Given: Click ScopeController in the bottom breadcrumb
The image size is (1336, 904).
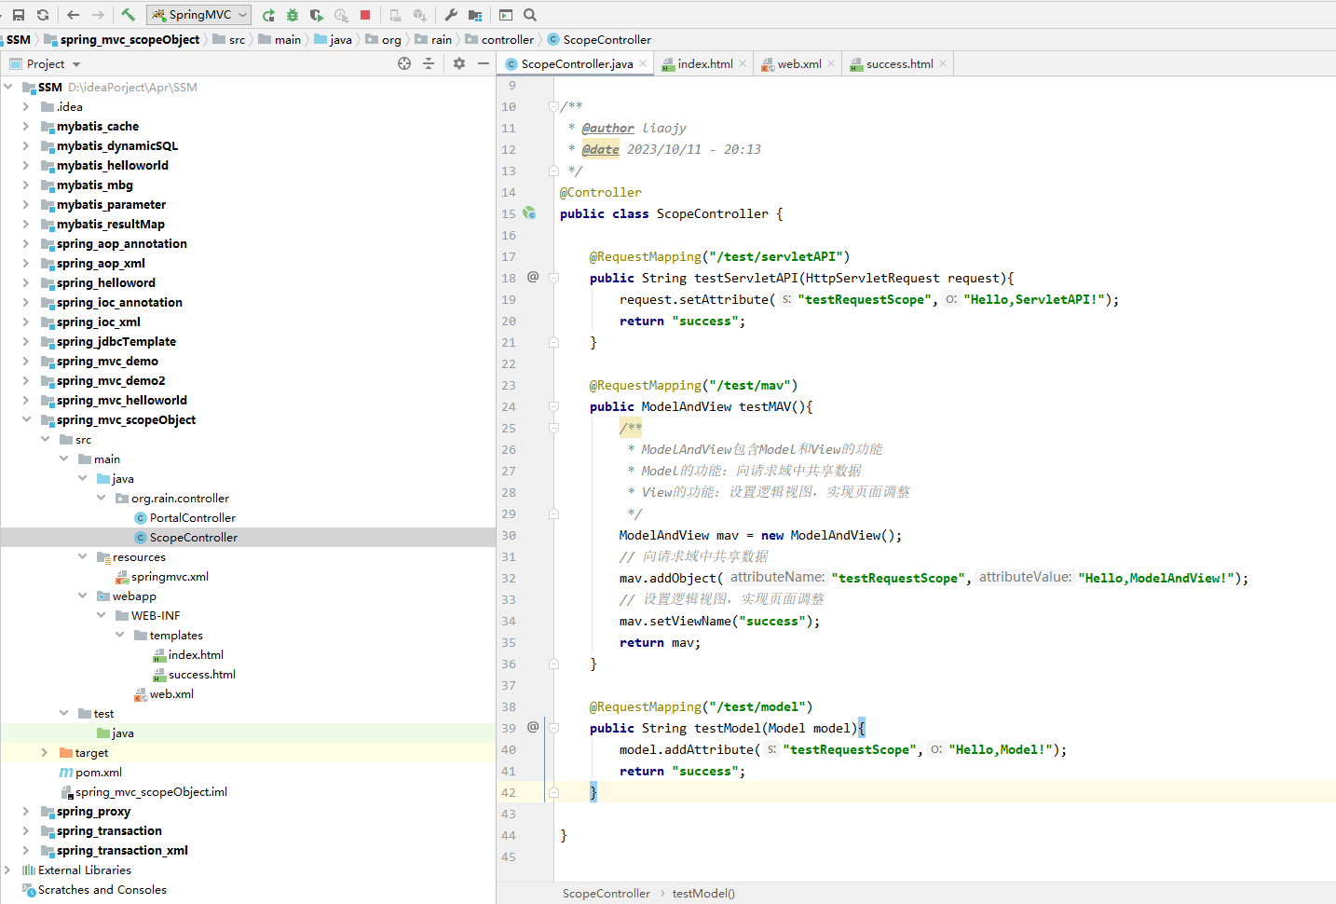Looking at the screenshot, I should pos(607,893).
